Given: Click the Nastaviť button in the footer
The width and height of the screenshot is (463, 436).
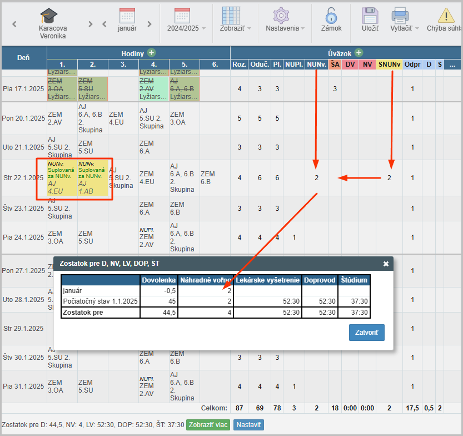Looking at the screenshot, I should click(x=248, y=425).
